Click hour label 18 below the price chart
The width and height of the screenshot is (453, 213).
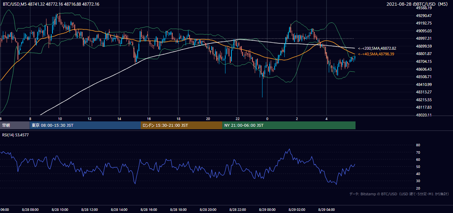pos(178,119)
